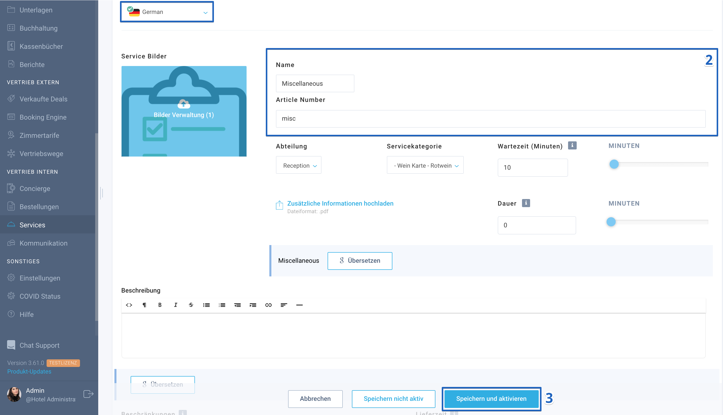This screenshot has height=415, width=723.
Task: Click the Article Number input field
Action: (490, 119)
